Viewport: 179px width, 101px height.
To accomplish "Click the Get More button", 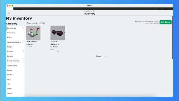I will [166, 22].
